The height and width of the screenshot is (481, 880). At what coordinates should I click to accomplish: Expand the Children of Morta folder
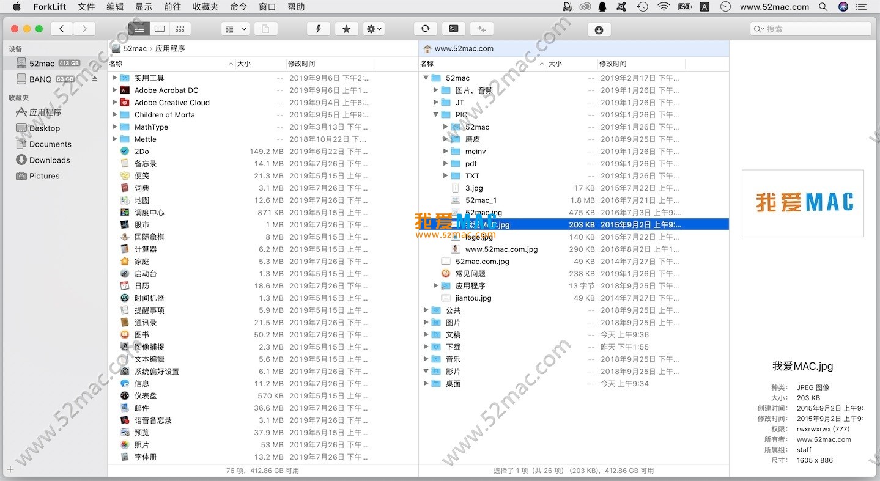pyautogui.click(x=114, y=114)
